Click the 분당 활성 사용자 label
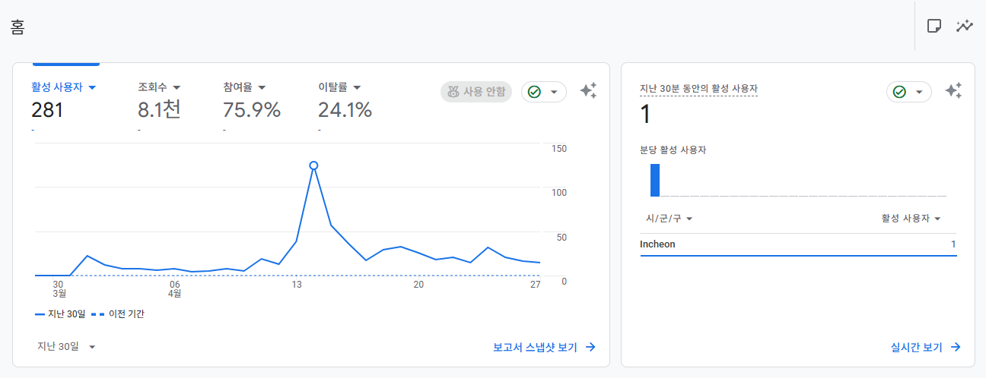The height and width of the screenshot is (378, 986). pos(673,150)
